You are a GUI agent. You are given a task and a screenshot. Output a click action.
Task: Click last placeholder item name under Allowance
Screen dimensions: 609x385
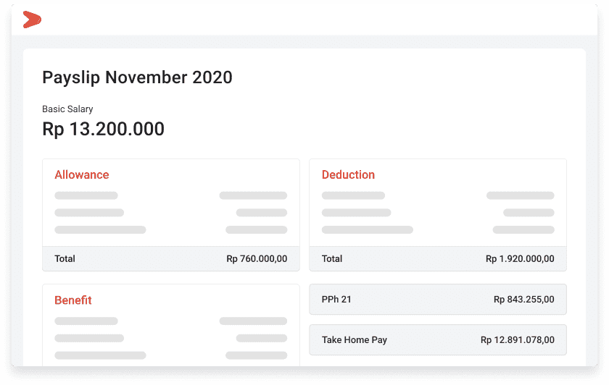(100, 230)
